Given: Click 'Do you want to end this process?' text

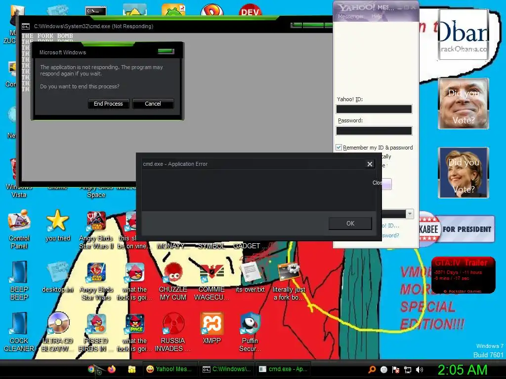Looking at the screenshot, I should [x=80, y=86].
